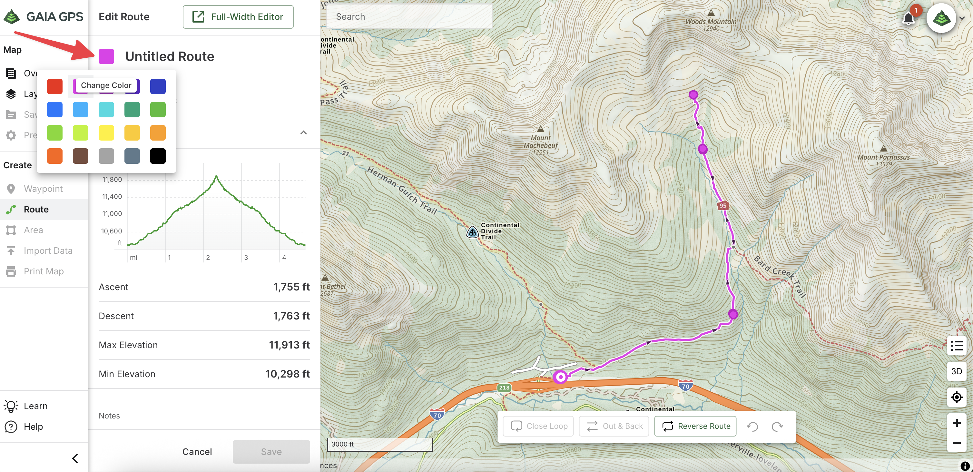
Task: Click the redo arrow icon
Action: 777,426
